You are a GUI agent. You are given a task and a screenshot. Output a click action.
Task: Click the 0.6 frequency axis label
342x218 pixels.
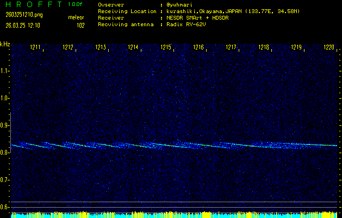coord(5,207)
